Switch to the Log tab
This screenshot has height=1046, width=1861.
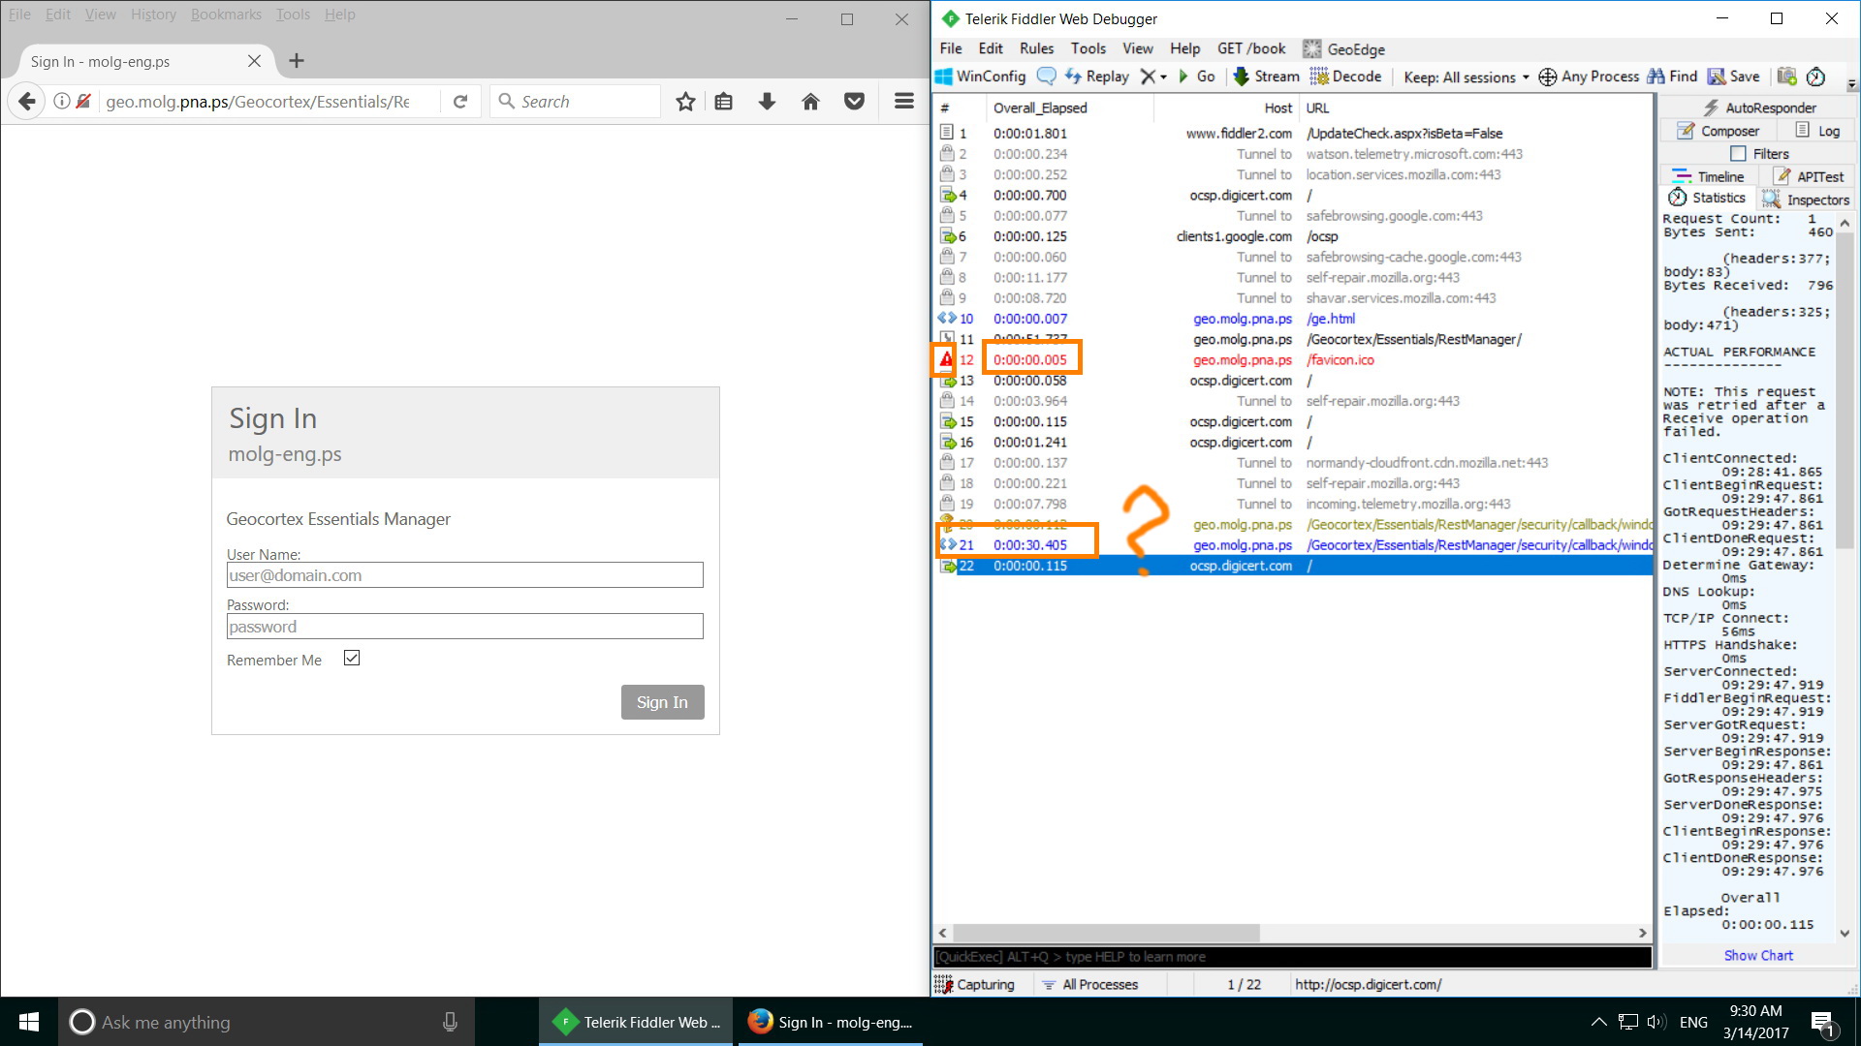(x=1817, y=131)
